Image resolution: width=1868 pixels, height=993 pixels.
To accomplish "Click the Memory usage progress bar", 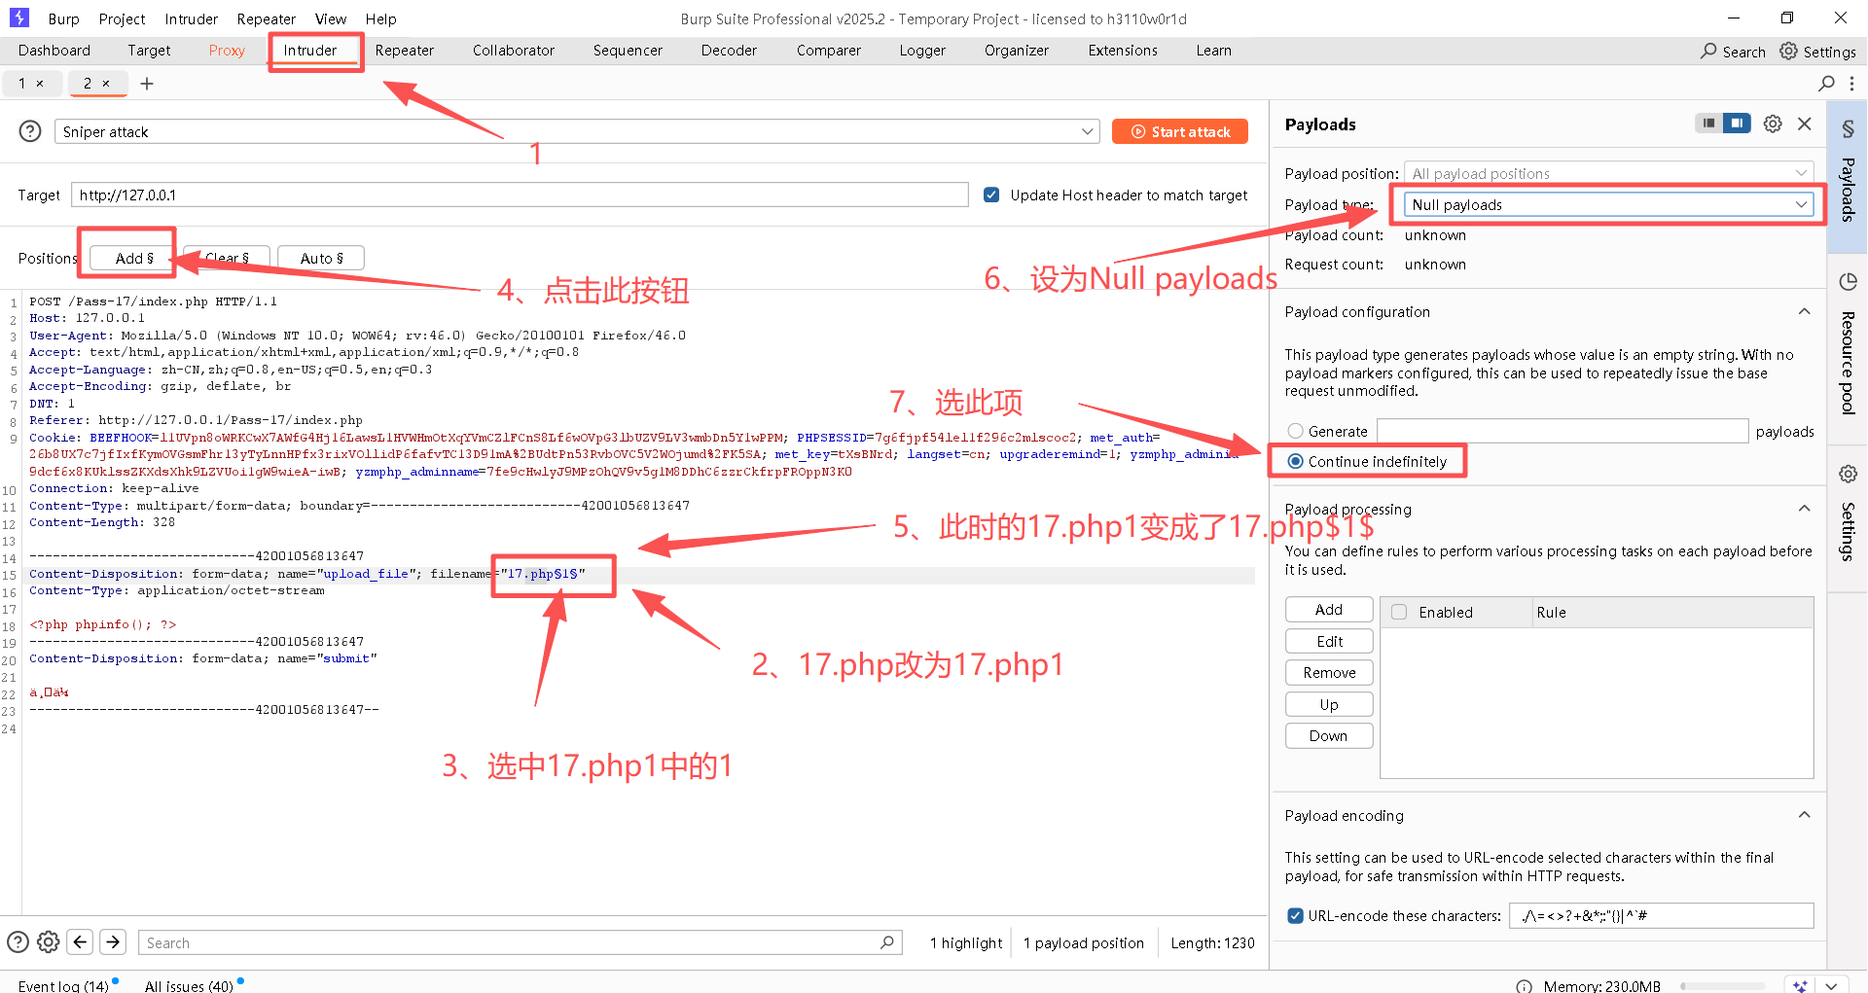I will (x=1723, y=986).
